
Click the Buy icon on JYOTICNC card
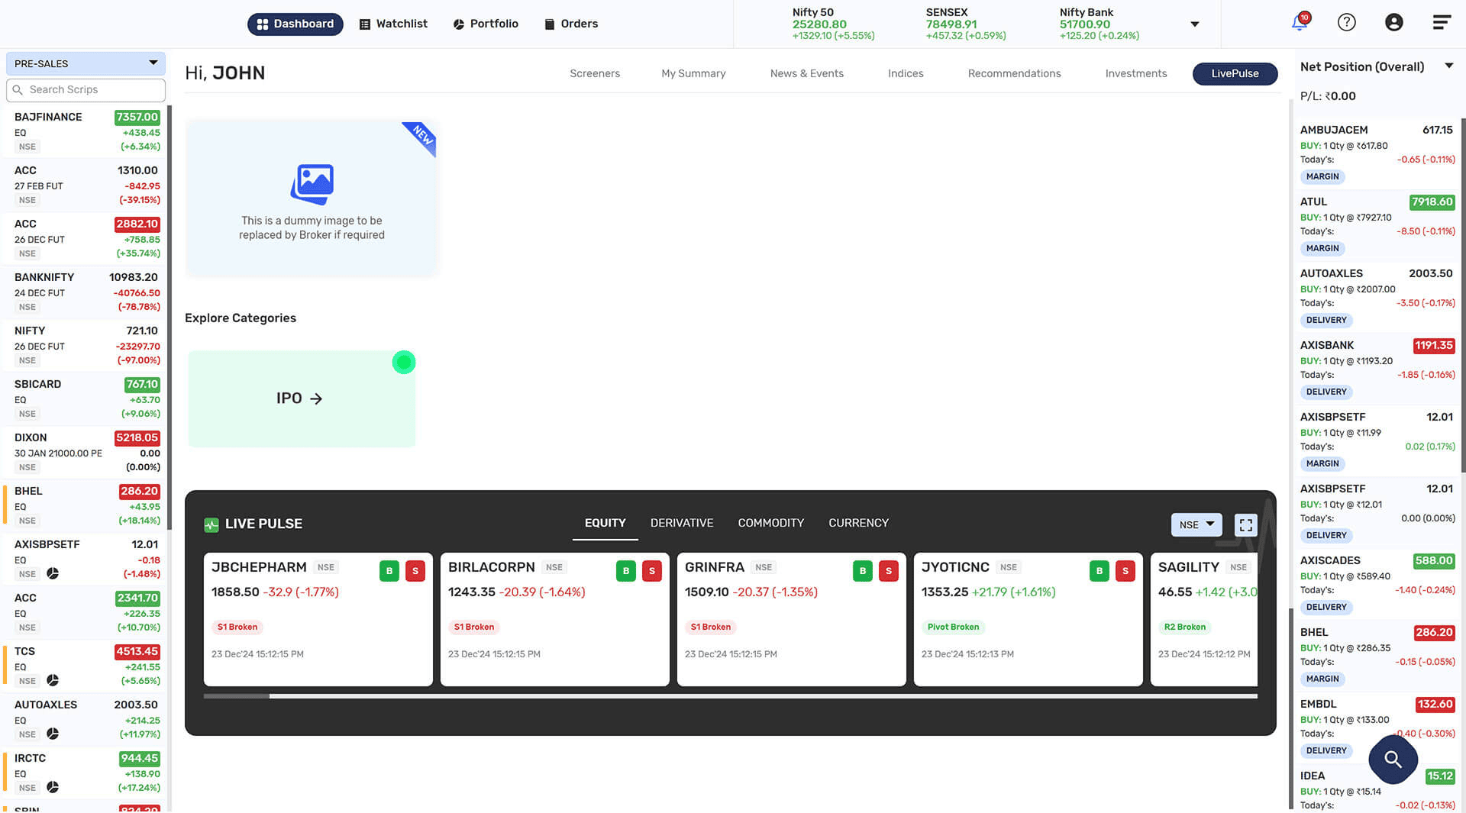tap(1099, 570)
